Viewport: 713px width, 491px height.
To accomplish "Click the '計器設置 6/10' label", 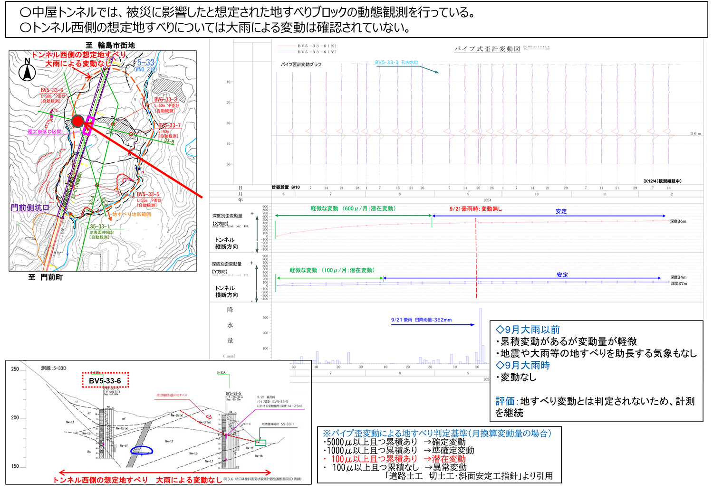I will (x=286, y=187).
